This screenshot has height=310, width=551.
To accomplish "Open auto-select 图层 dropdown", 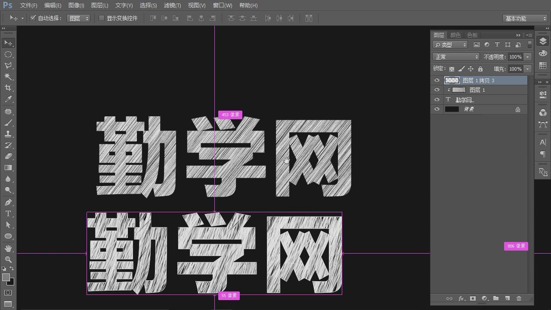I will (x=78, y=18).
